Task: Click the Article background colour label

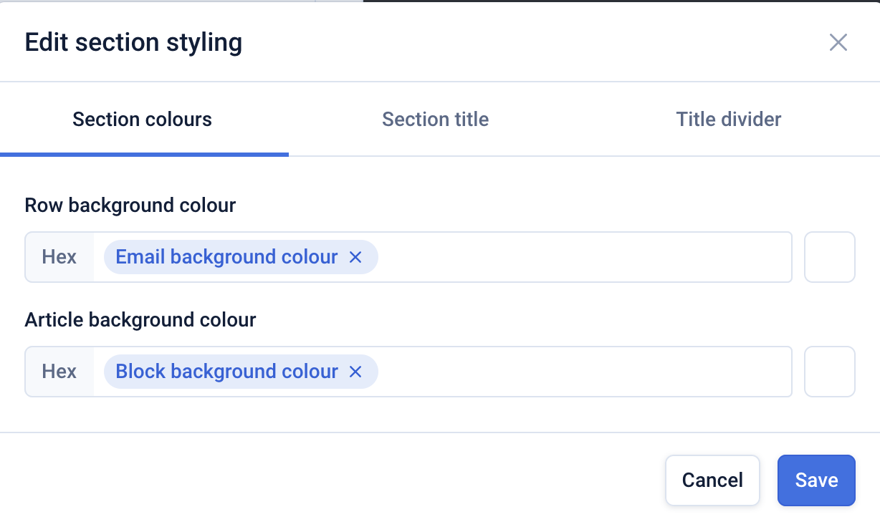Action: click(140, 319)
